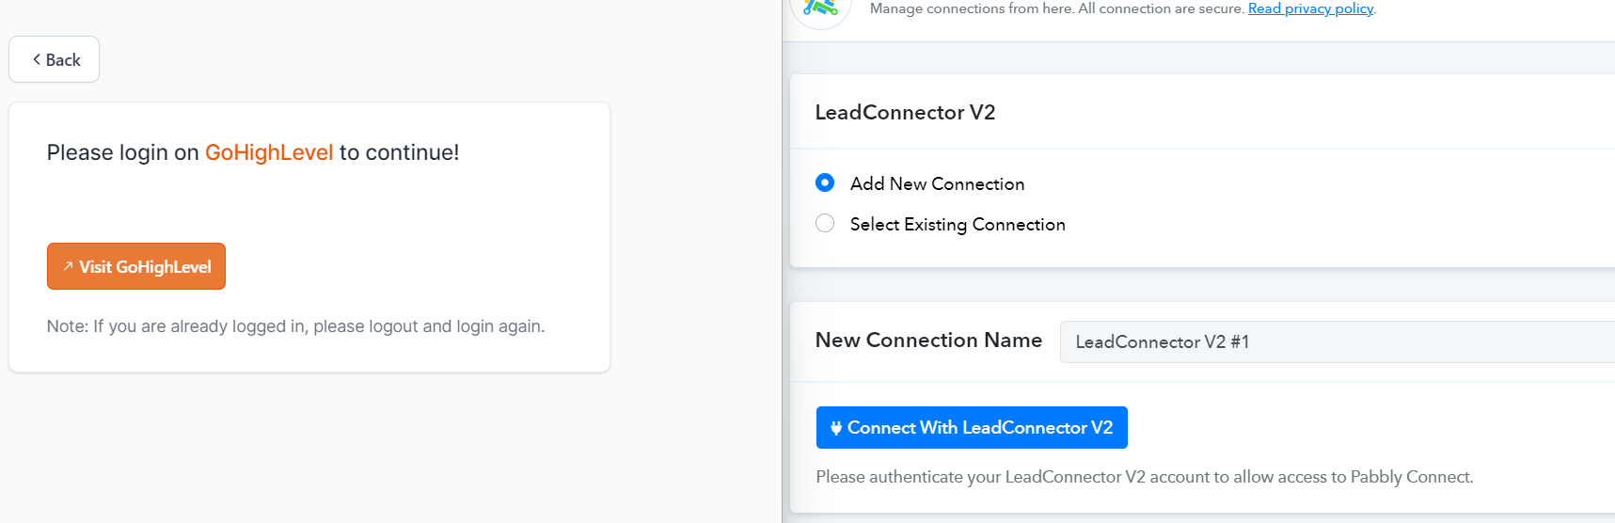
Task: Click the orange GoHighLevel text link
Action: click(x=269, y=152)
